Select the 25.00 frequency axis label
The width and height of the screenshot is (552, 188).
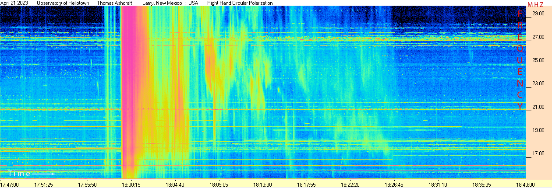[x=538, y=60]
